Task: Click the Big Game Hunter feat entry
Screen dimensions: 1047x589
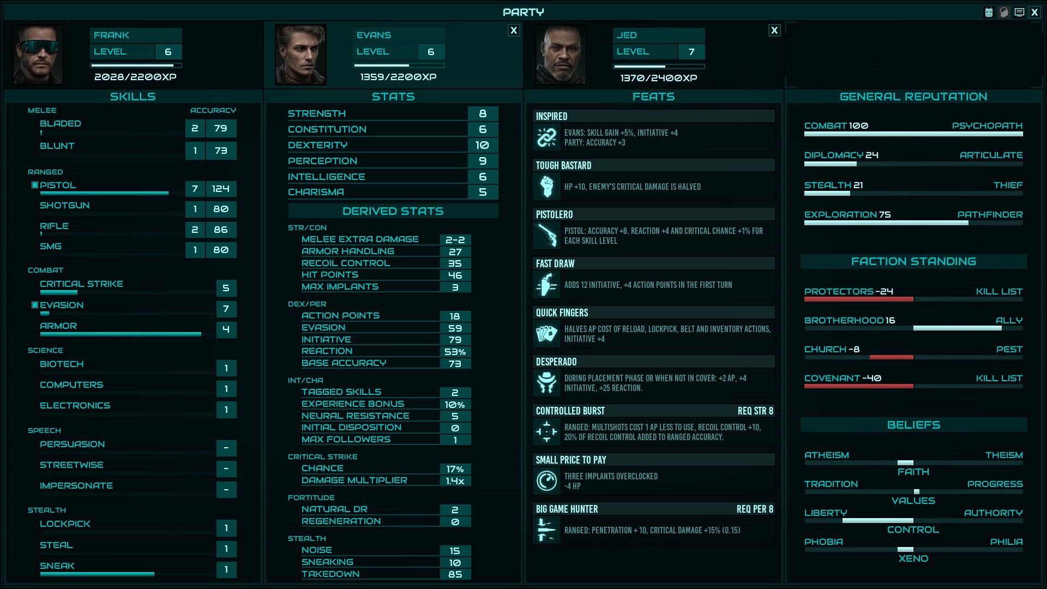Action: [653, 524]
